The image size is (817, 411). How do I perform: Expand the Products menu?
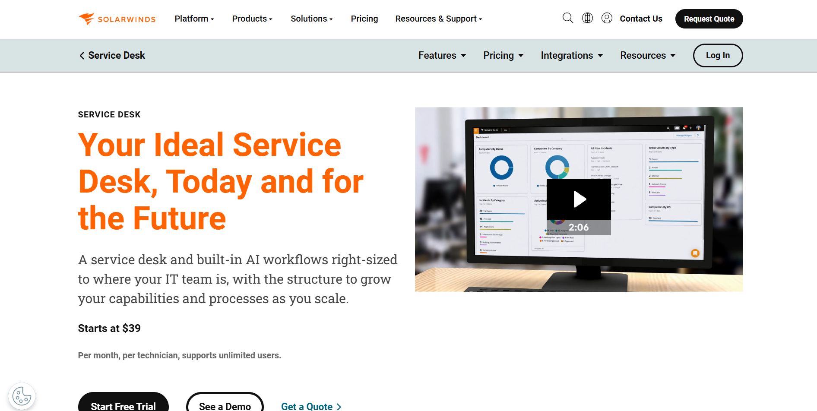tap(252, 19)
